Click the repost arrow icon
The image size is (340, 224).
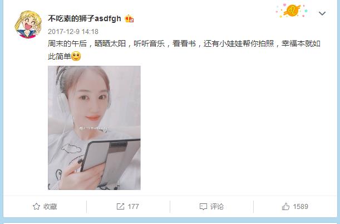click(120, 206)
